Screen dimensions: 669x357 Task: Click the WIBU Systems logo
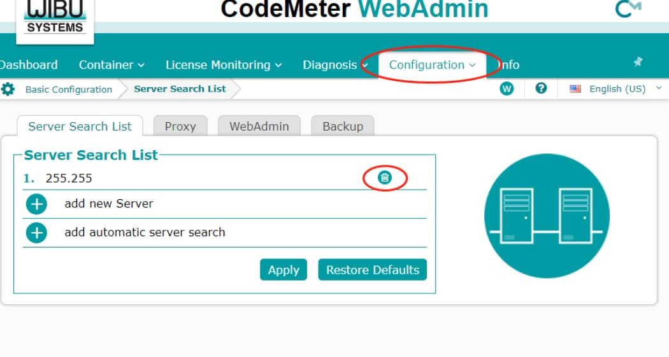click(55, 18)
